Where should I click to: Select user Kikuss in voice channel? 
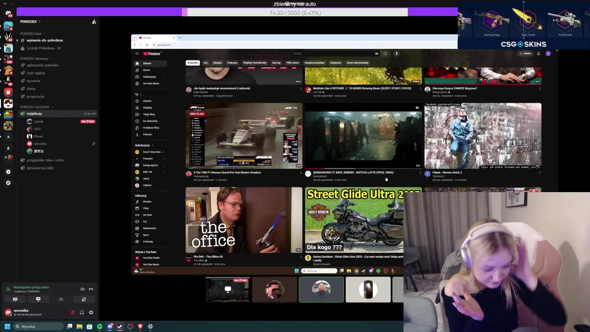pyautogui.click(x=60, y=136)
